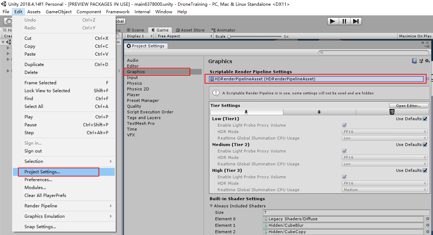Select Audio in settings category list

132,60
